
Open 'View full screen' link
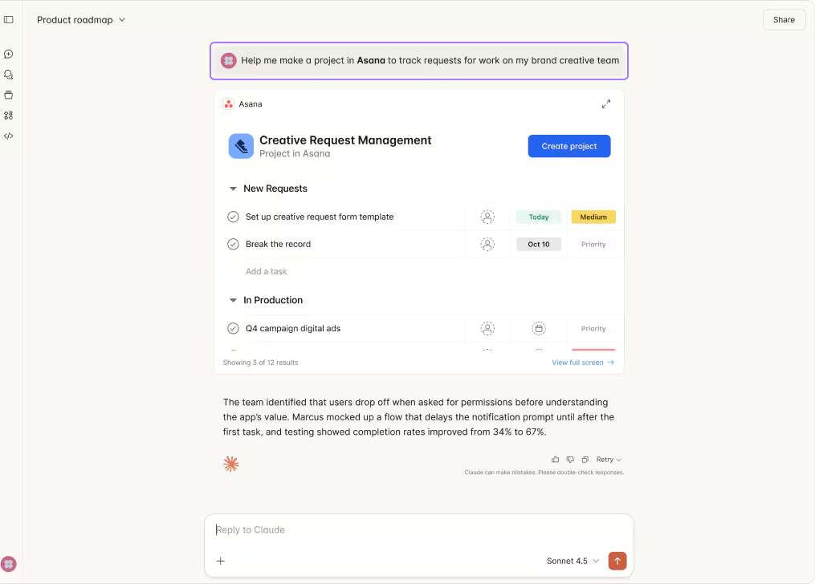(x=582, y=362)
